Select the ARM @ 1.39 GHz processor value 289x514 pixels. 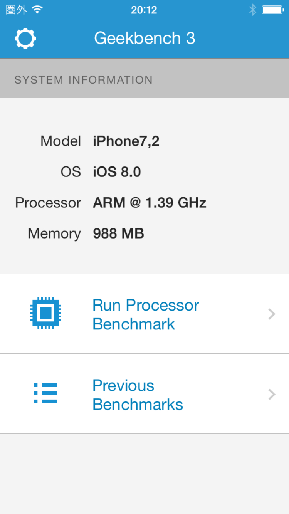click(150, 203)
